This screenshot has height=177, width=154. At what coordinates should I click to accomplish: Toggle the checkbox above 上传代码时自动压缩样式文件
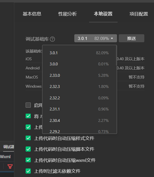(28, 127)
